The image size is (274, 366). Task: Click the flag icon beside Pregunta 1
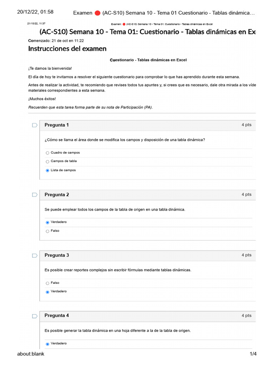tap(35, 125)
